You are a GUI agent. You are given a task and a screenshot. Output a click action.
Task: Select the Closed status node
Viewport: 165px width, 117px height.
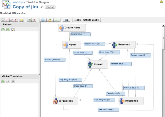pyautogui.click(x=97, y=64)
